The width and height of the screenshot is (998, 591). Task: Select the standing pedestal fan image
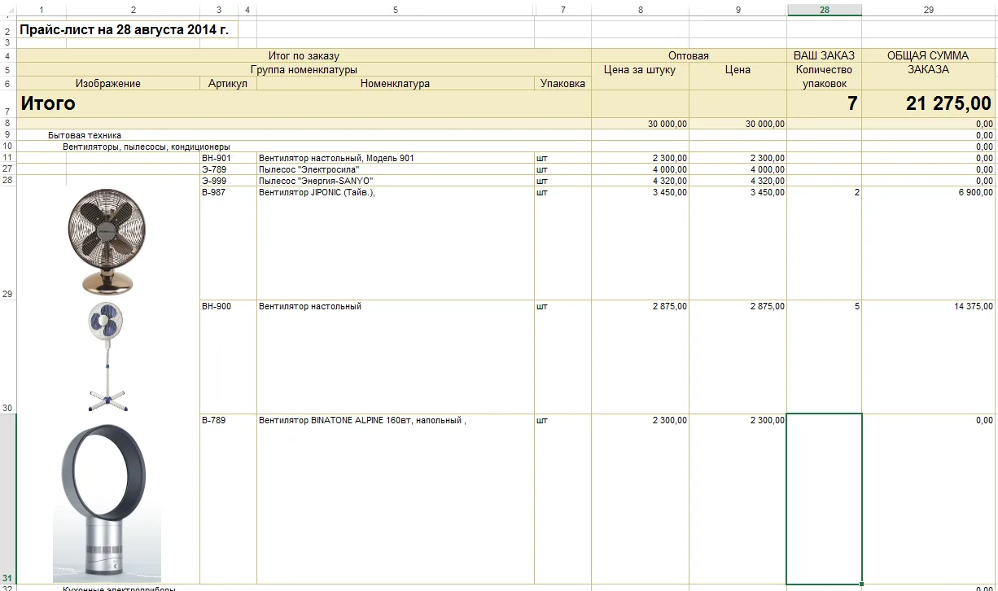[107, 356]
